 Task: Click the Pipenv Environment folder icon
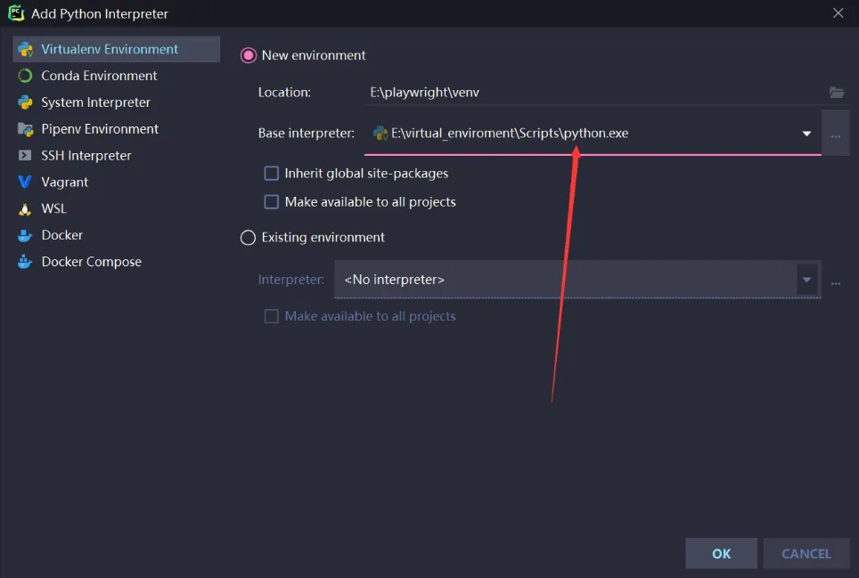click(25, 129)
